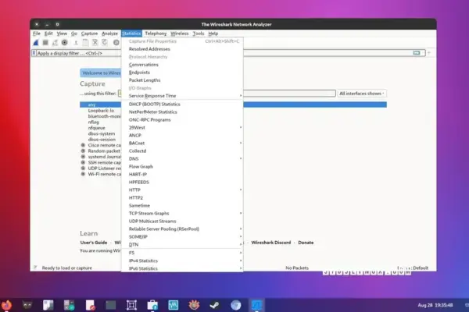Reload capture file toolbar icon
Image resolution: width=469 pixels, height=312 pixels.
pyautogui.click(x=105, y=43)
